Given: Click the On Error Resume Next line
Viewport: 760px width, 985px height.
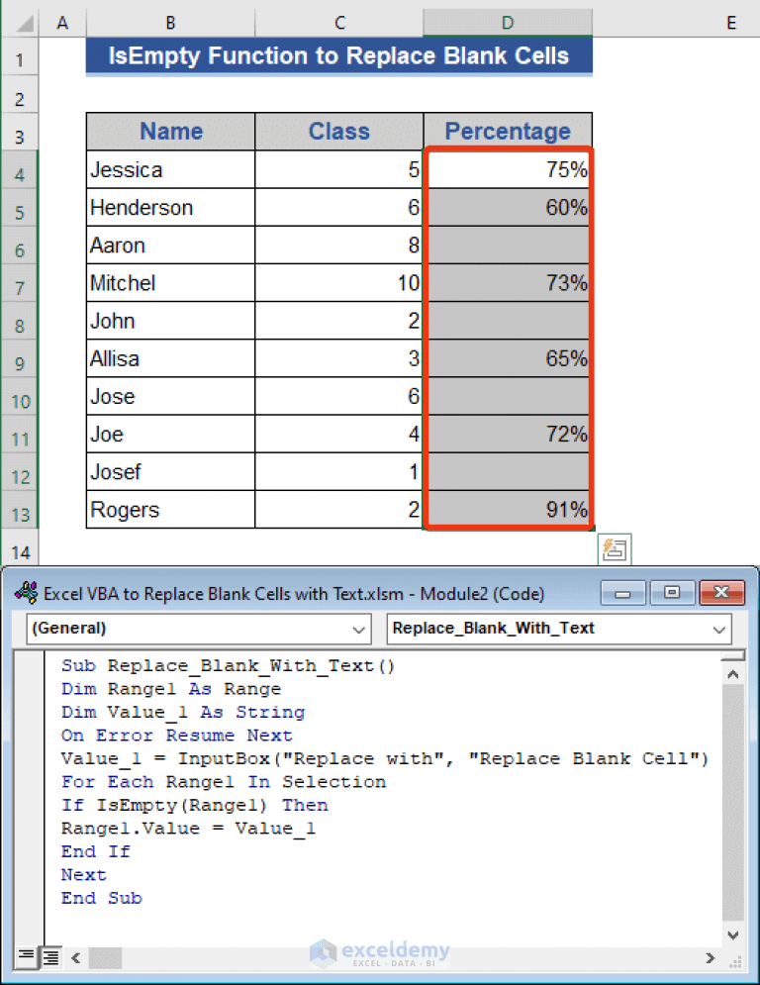Looking at the screenshot, I should 176,736.
